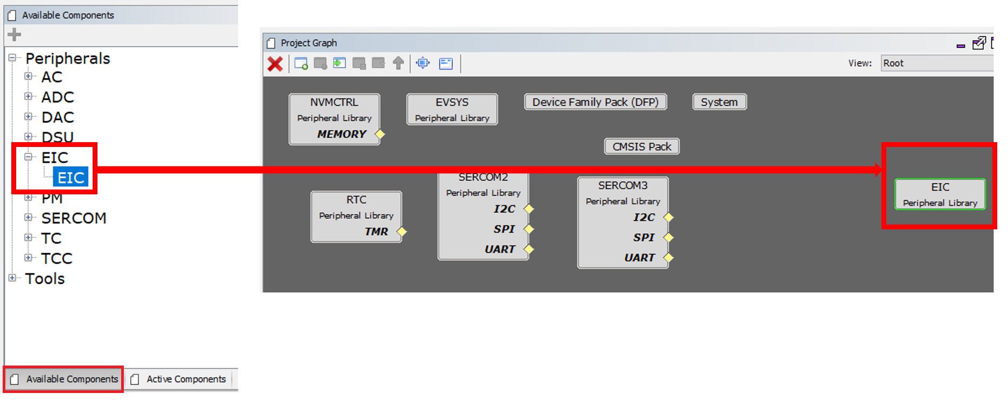Select the Device Family Pack (DFP) block
The image size is (1008, 400).
[x=595, y=102]
